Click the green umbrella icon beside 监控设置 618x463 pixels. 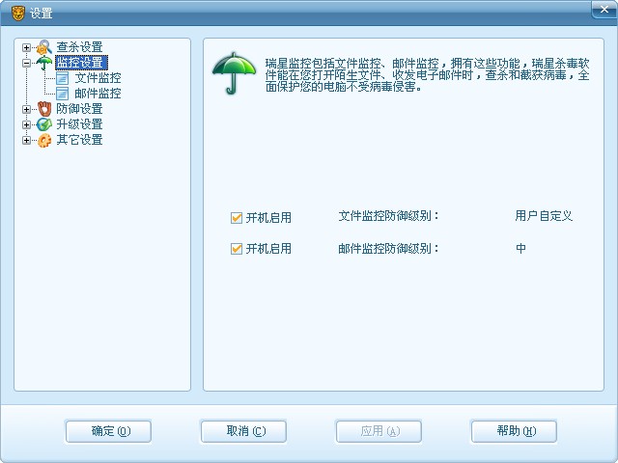click(44, 63)
